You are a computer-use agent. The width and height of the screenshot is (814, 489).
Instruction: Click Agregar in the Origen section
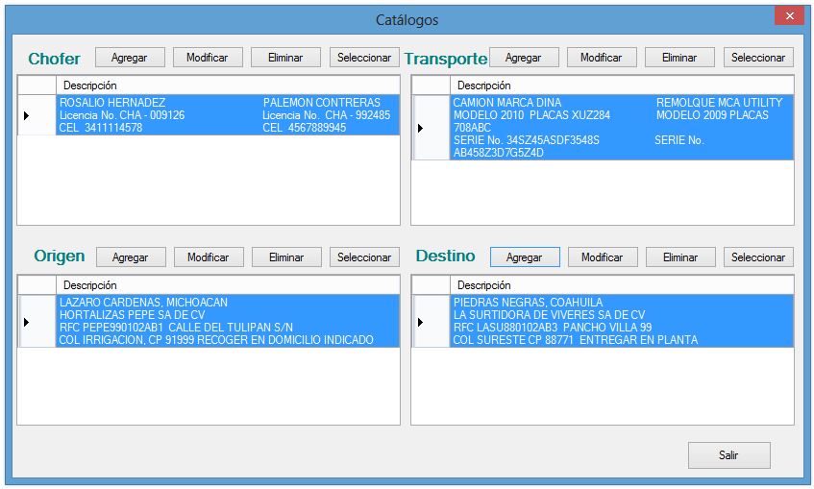point(131,257)
